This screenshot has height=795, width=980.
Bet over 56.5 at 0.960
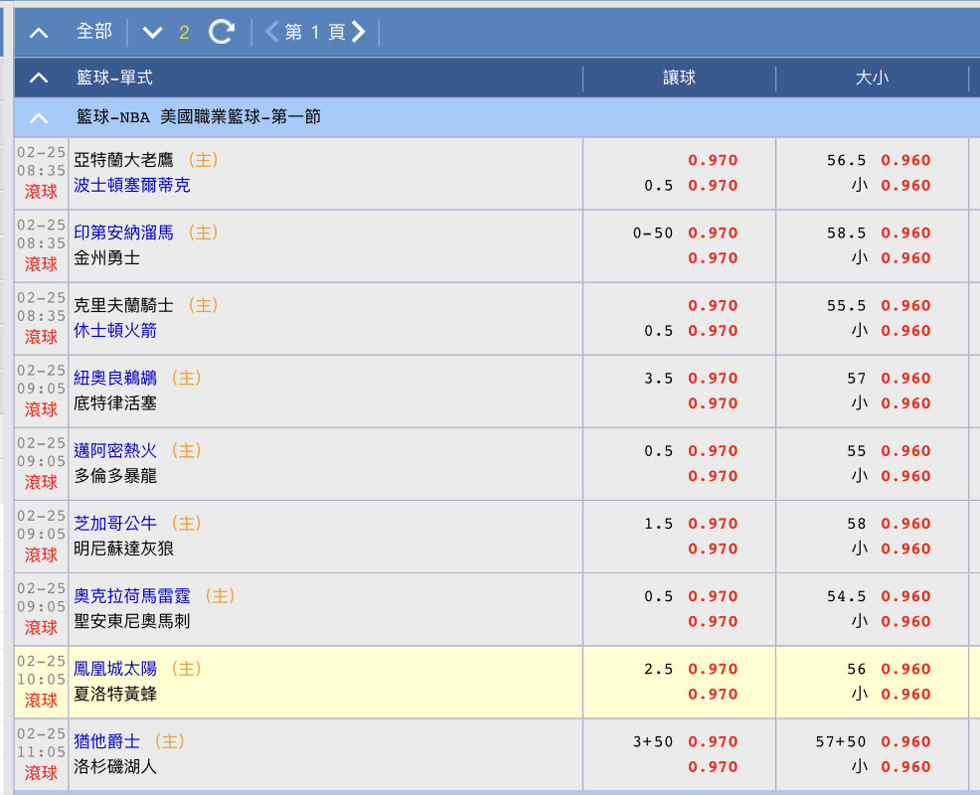pyautogui.click(x=905, y=161)
